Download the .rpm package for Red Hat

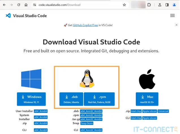[x=99, y=99]
